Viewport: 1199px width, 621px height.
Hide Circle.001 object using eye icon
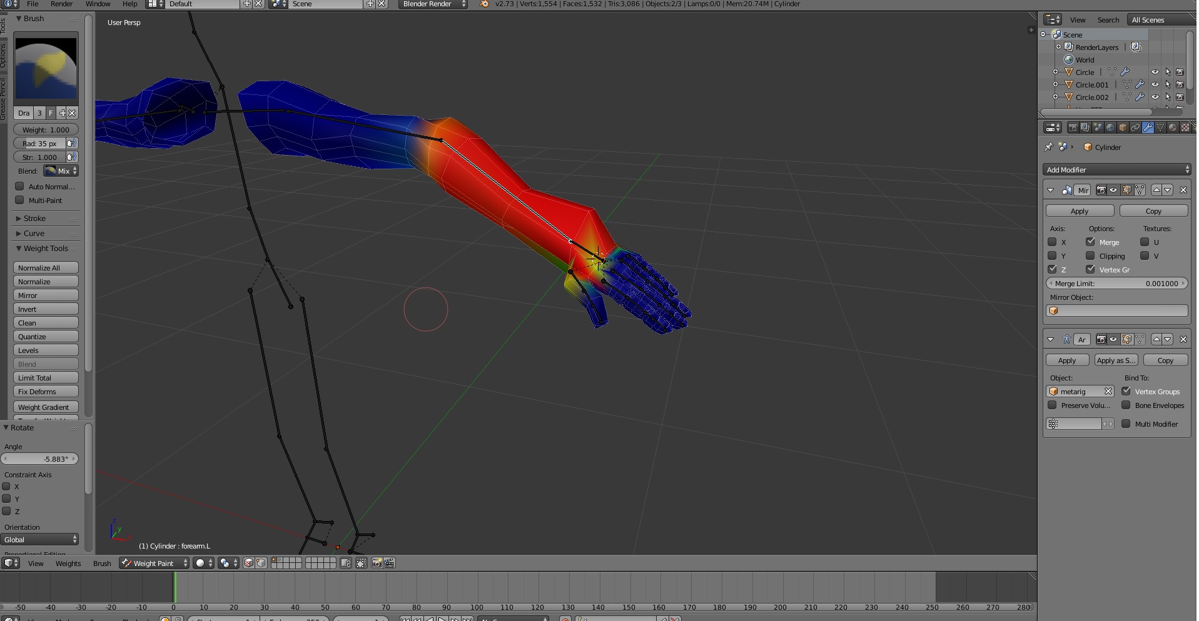(x=1155, y=85)
